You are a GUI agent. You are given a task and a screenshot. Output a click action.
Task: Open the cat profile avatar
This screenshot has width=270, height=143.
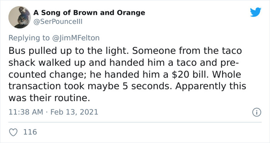[20, 17]
